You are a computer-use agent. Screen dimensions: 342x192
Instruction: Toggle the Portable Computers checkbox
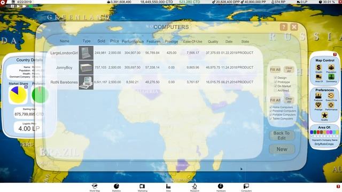pos(271,115)
